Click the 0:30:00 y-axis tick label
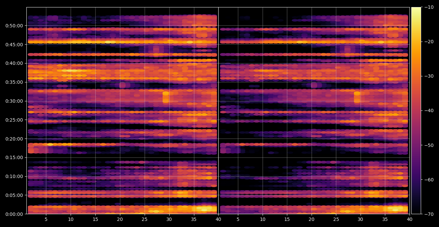439x227 pixels. click(14, 101)
